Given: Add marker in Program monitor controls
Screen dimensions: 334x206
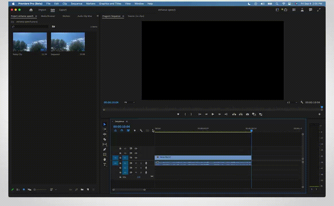Looking at the screenshot, I should (x=178, y=114).
